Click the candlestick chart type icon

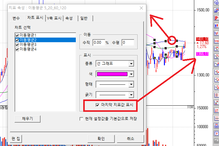pyautogui.click(x=216, y=25)
